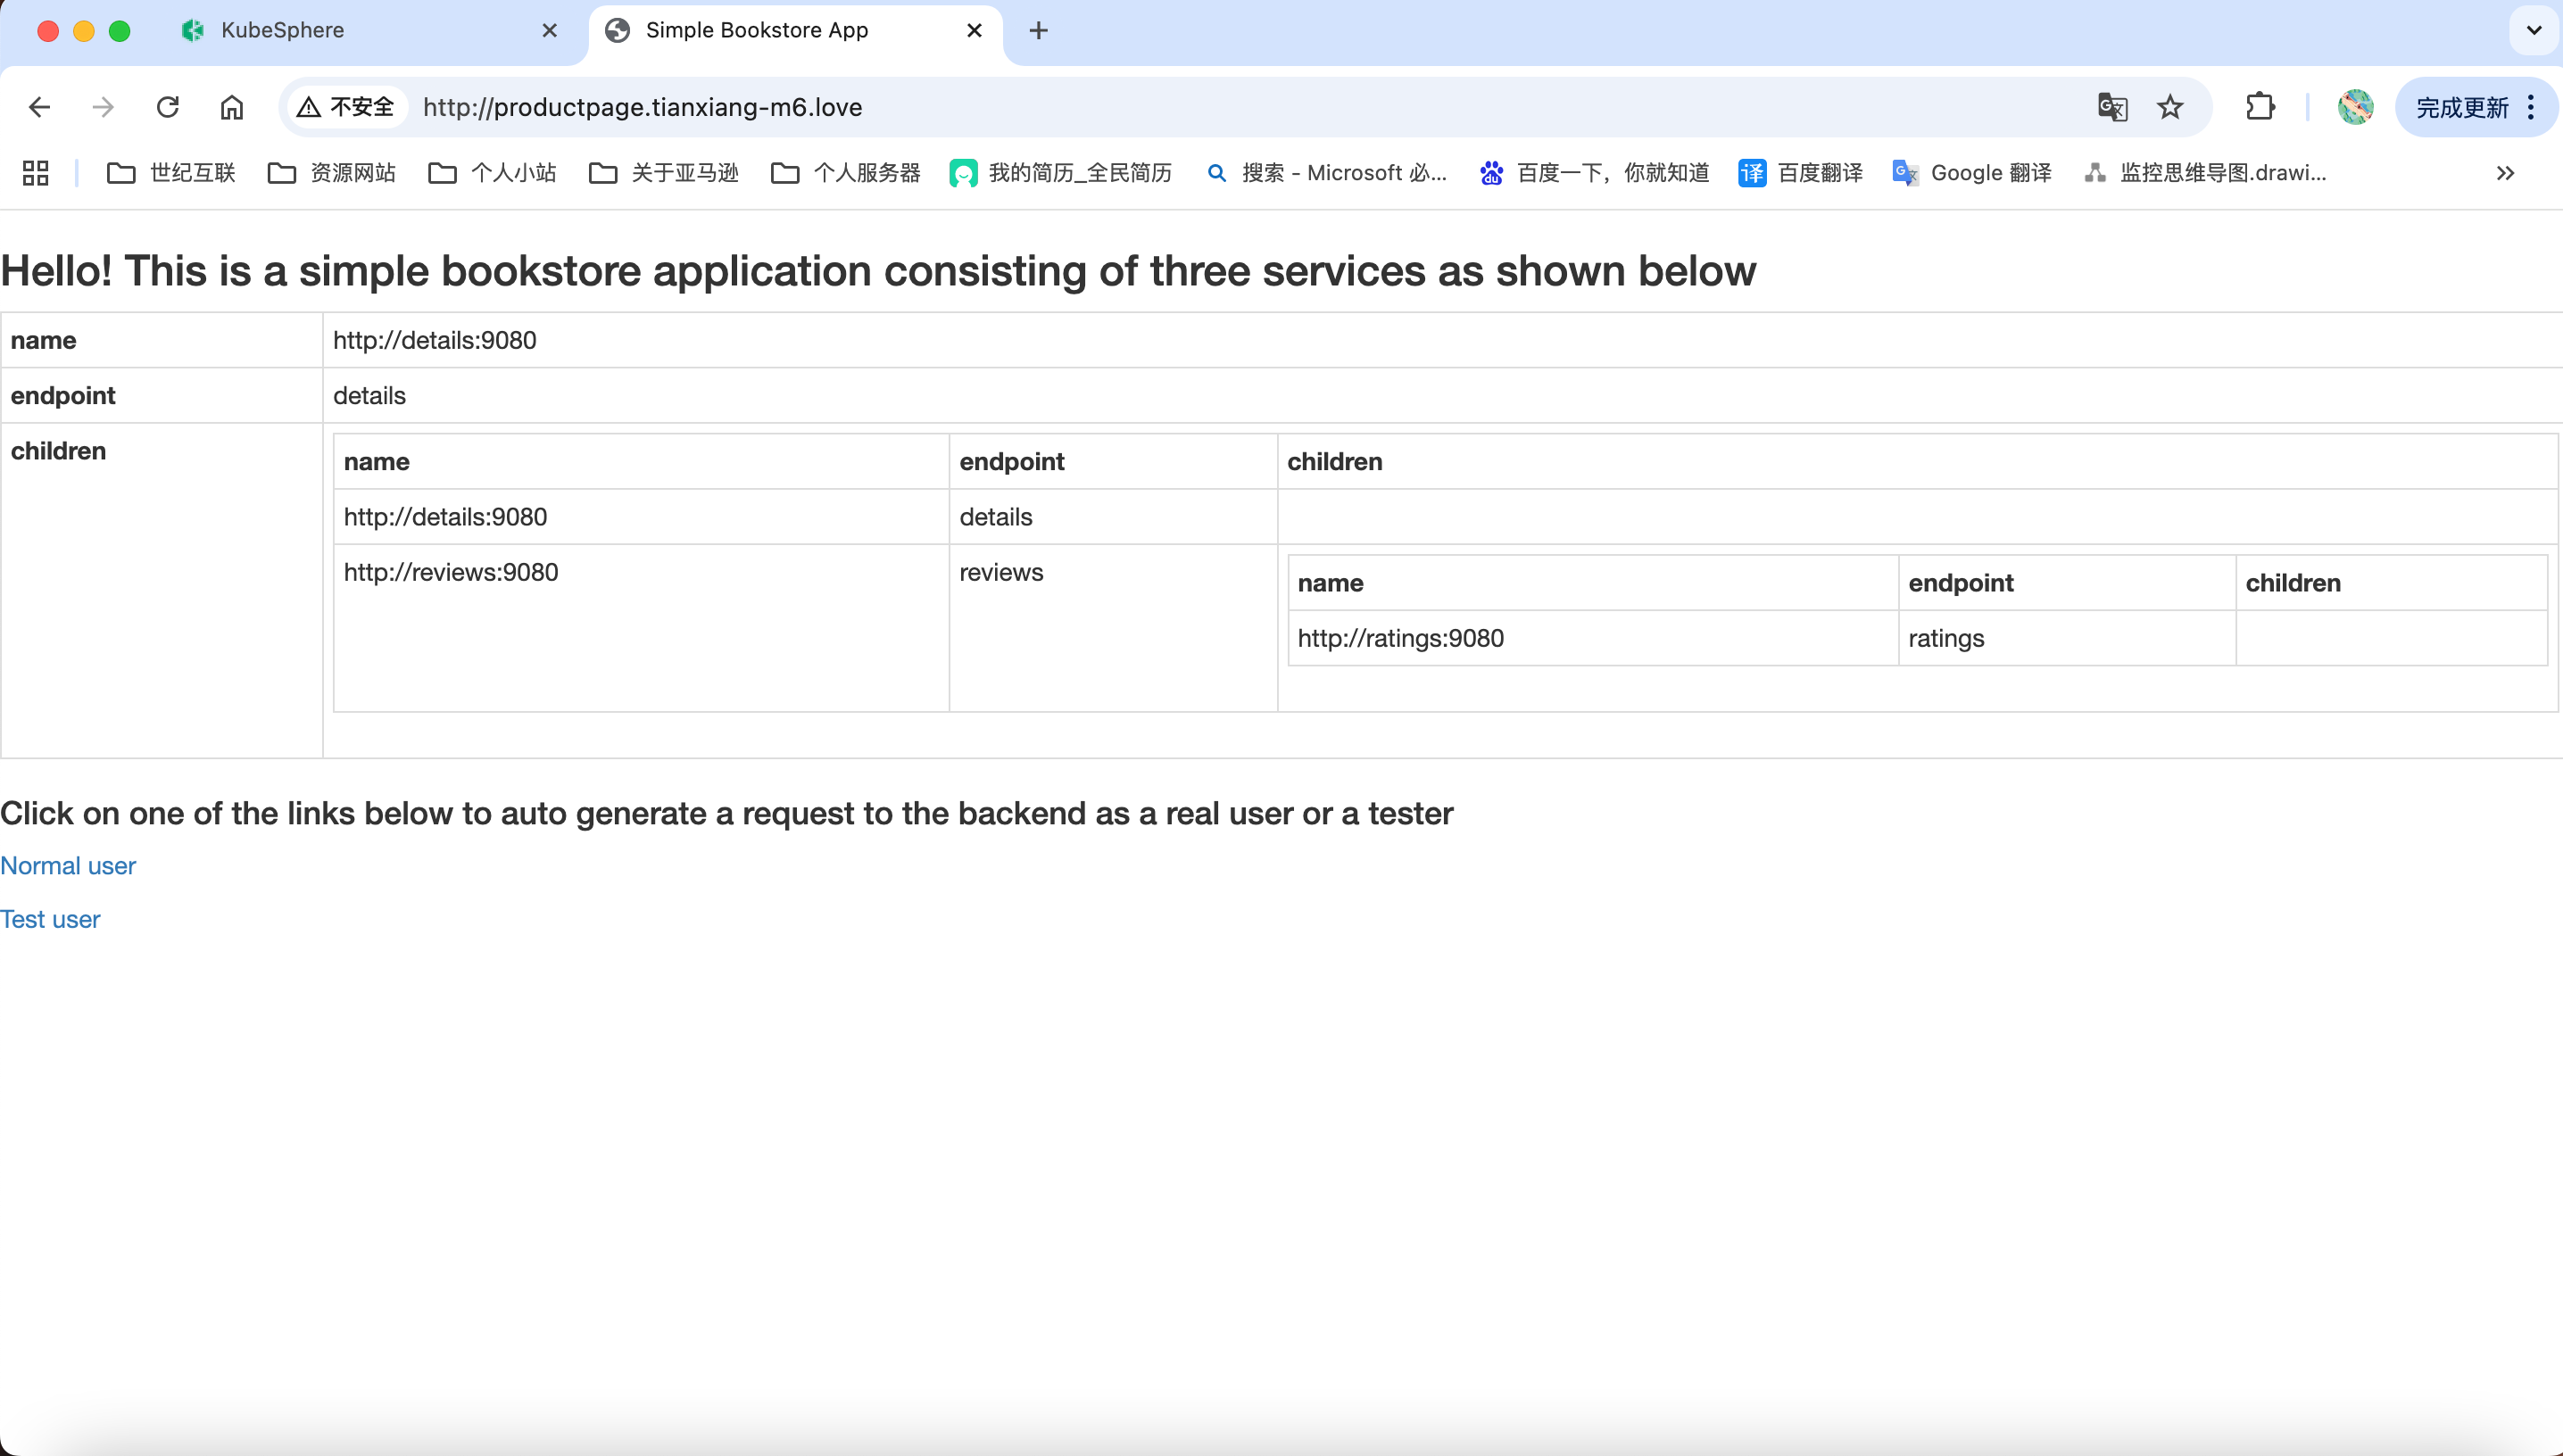Click the URL address field
The image size is (2563, 1456).
(1200, 107)
